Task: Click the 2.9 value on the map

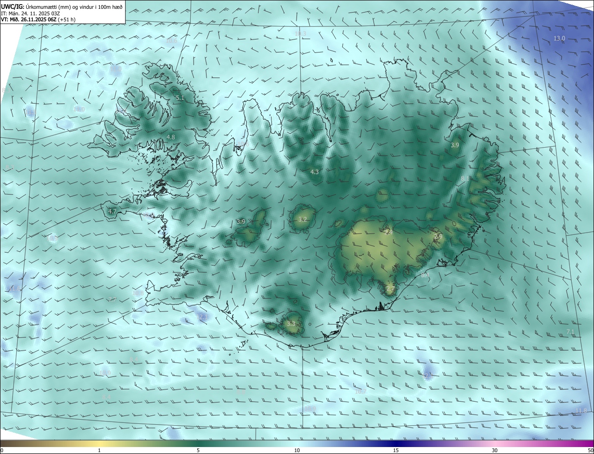Action: pos(438,236)
